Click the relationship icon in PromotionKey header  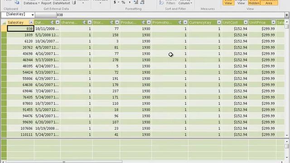(x=180, y=22)
